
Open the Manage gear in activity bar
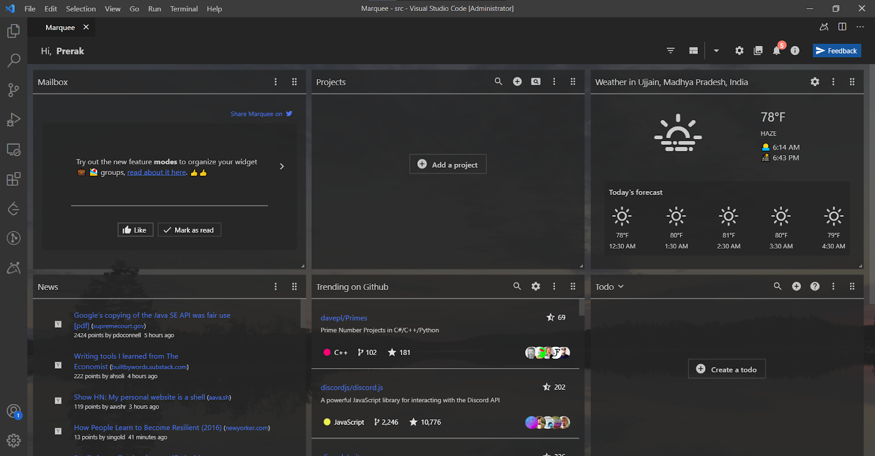point(14,440)
